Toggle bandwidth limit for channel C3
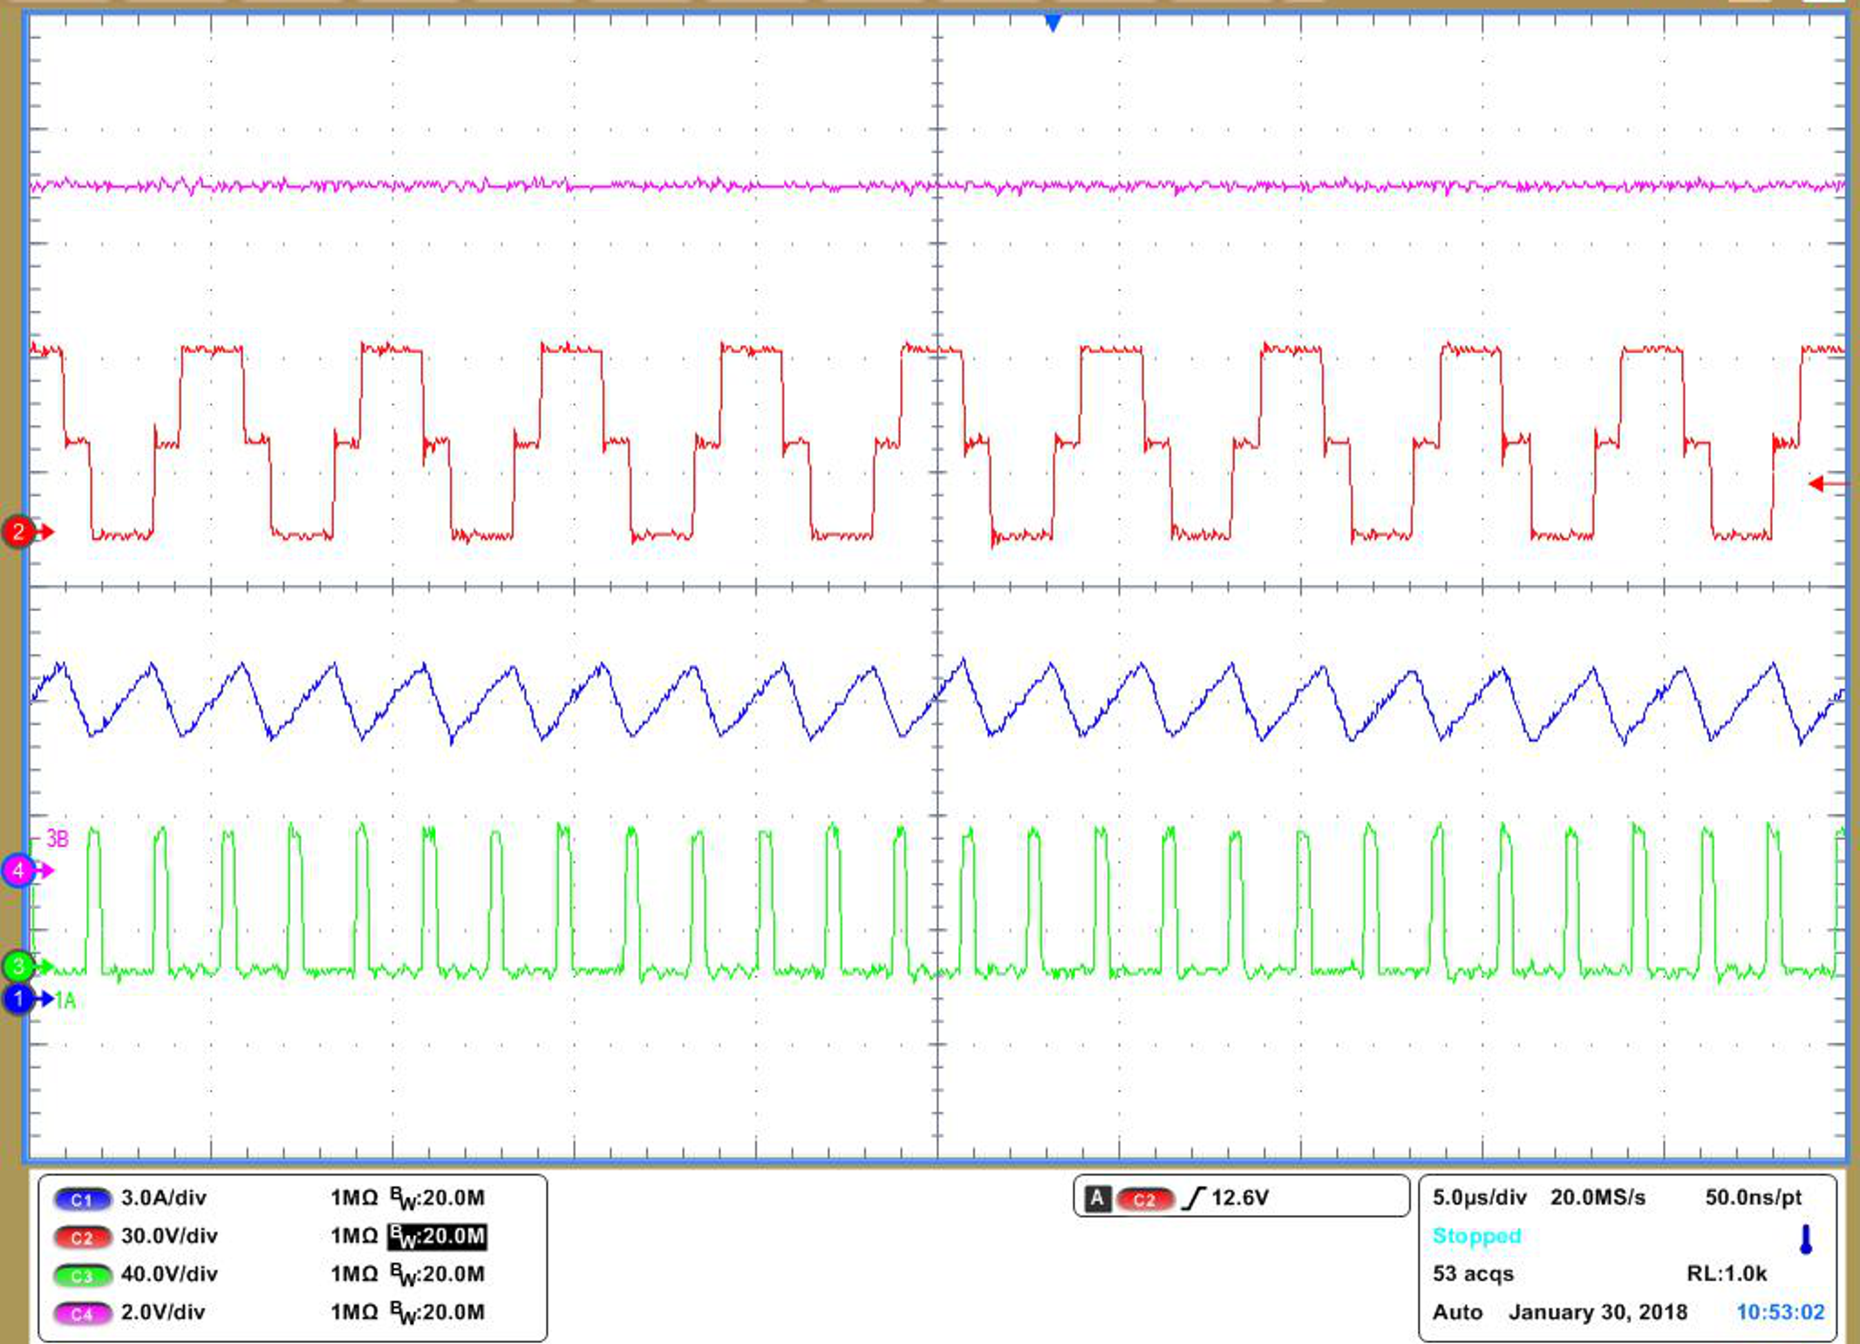 tap(436, 1273)
